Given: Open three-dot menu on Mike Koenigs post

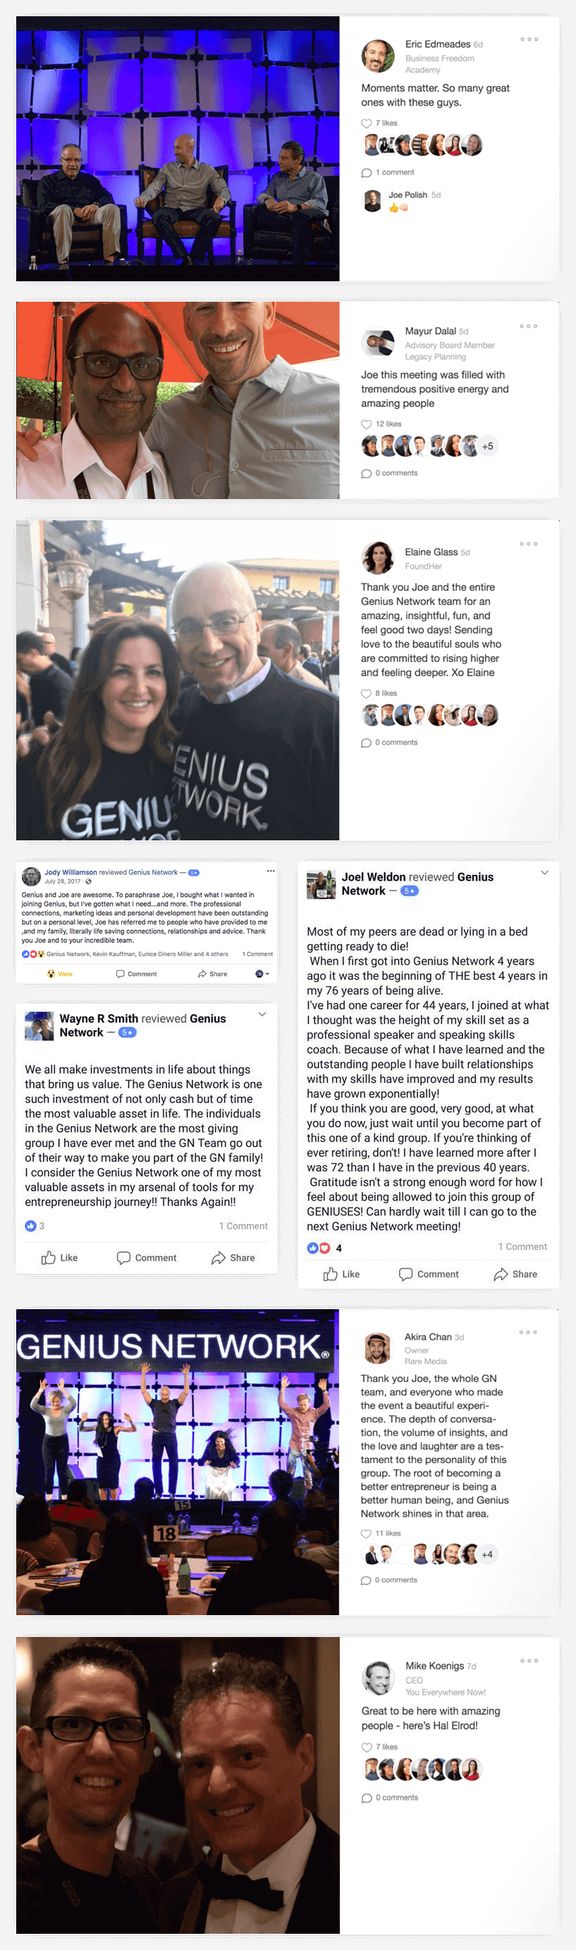Looking at the screenshot, I should tap(529, 1661).
